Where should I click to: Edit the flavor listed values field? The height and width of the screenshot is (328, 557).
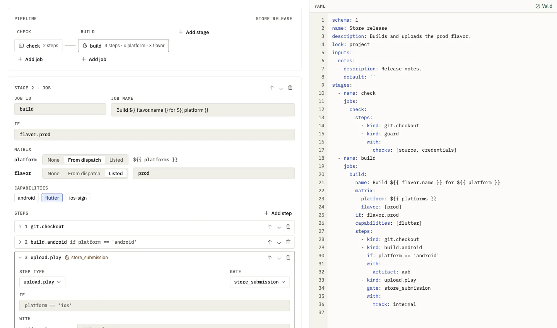click(x=214, y=173)
